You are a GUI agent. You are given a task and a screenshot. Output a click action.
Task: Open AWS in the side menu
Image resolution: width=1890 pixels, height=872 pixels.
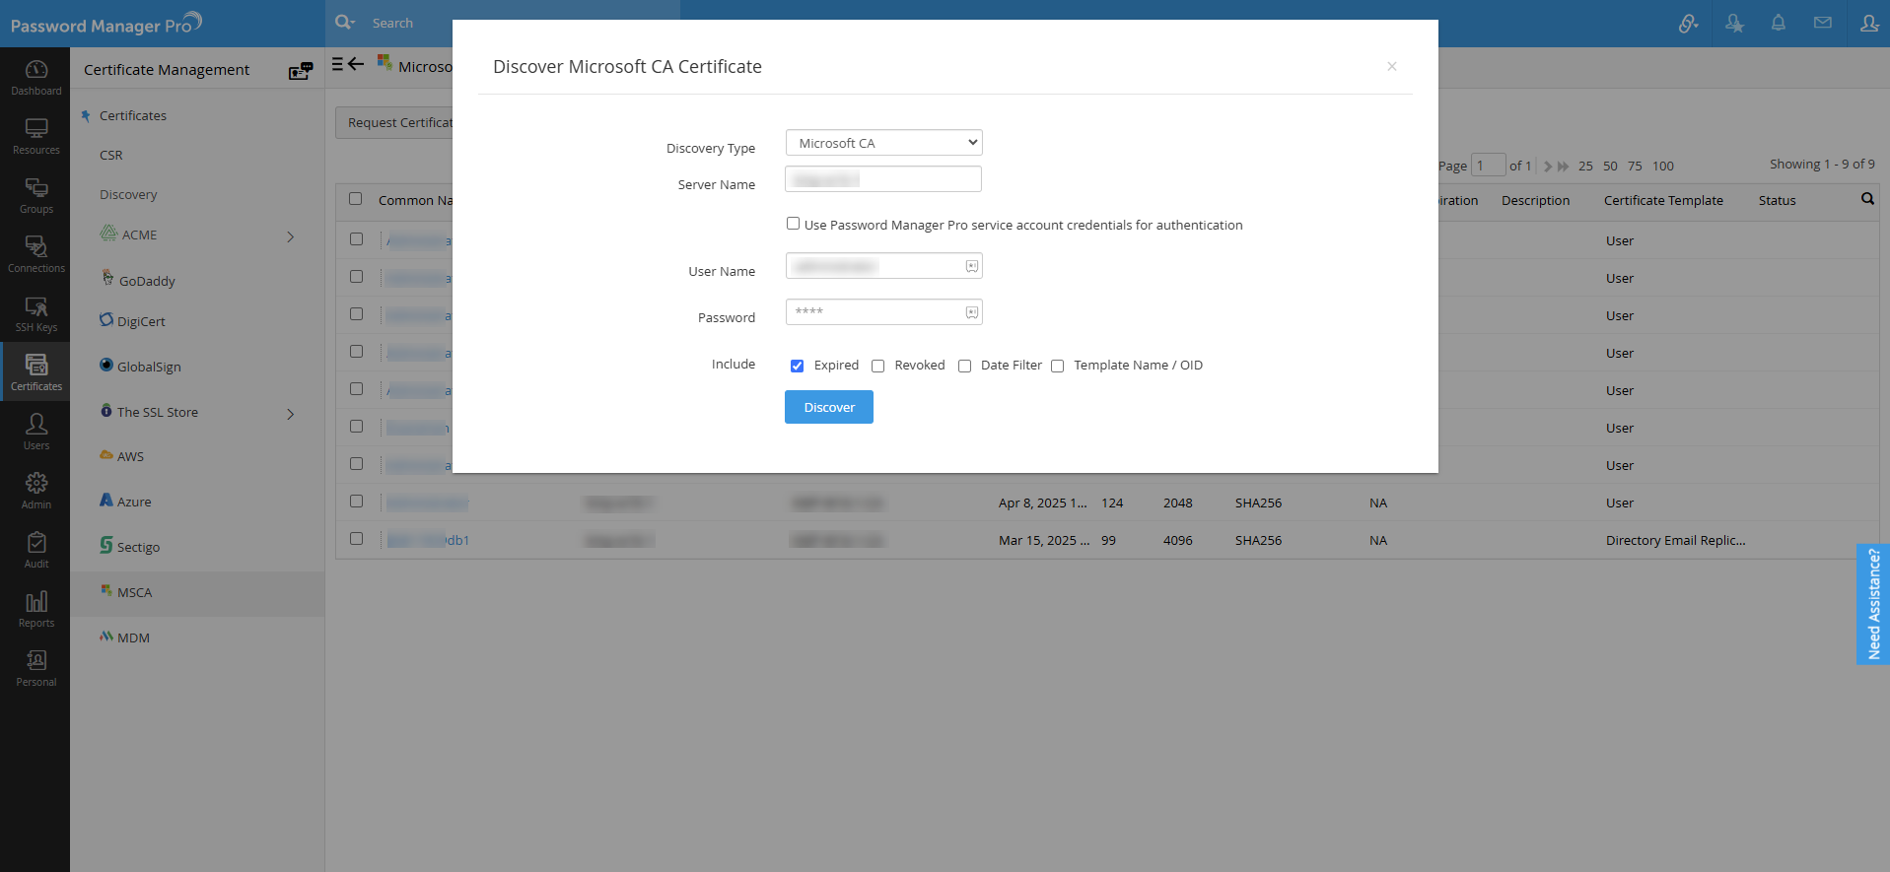pyautogui.click(x=130, y=456)
